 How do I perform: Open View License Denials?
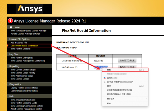click(20, 79)
